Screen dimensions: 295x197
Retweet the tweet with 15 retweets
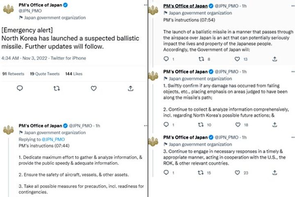pos(201,173)
